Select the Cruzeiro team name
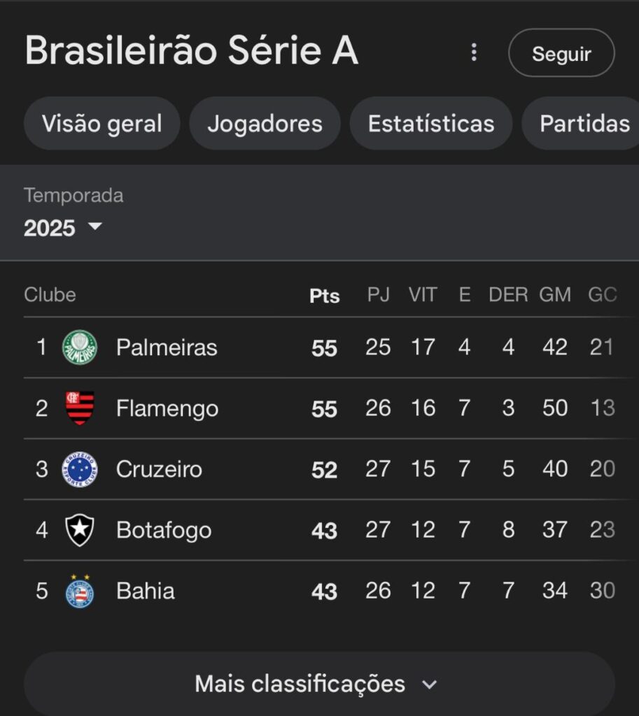The width and height of the screenshot is (639, 716). [159, 469]
